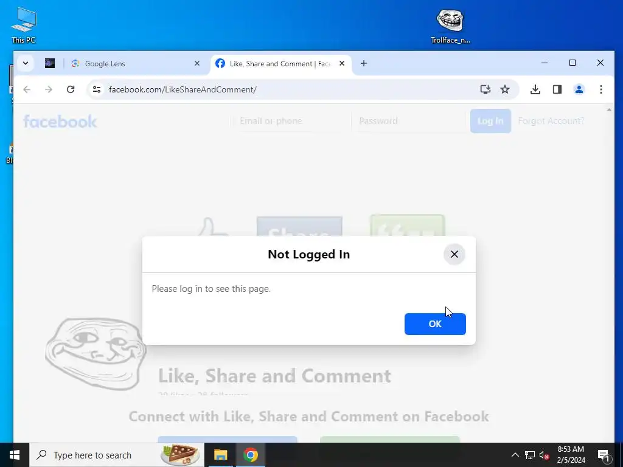Click the troll face profile picture
The height and width of the screenshot is (467, 623).
click(x=96, y=355)
